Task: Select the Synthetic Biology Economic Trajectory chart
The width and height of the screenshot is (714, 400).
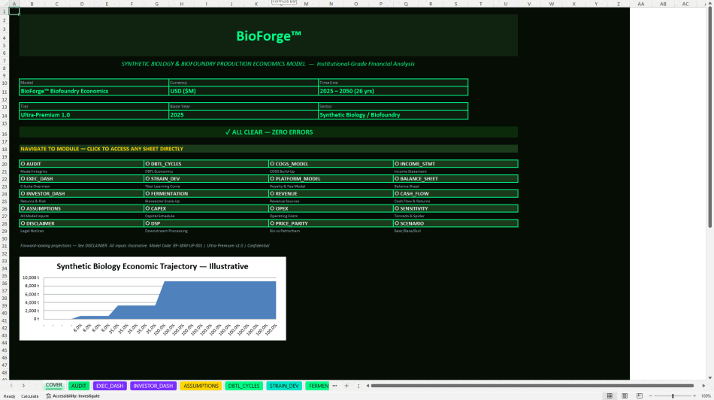Action: (x=153, y=298)
